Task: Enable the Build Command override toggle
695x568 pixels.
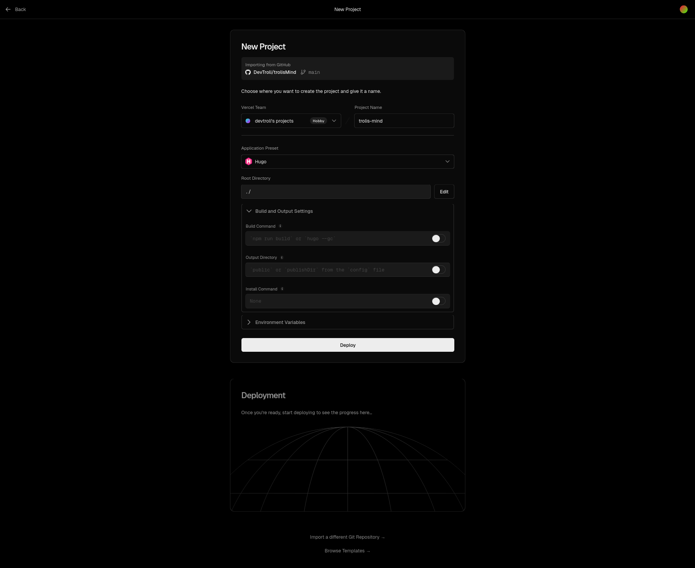Action: [438, 238]
